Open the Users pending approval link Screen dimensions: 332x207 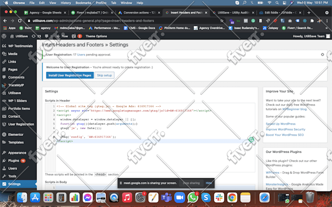81,55
